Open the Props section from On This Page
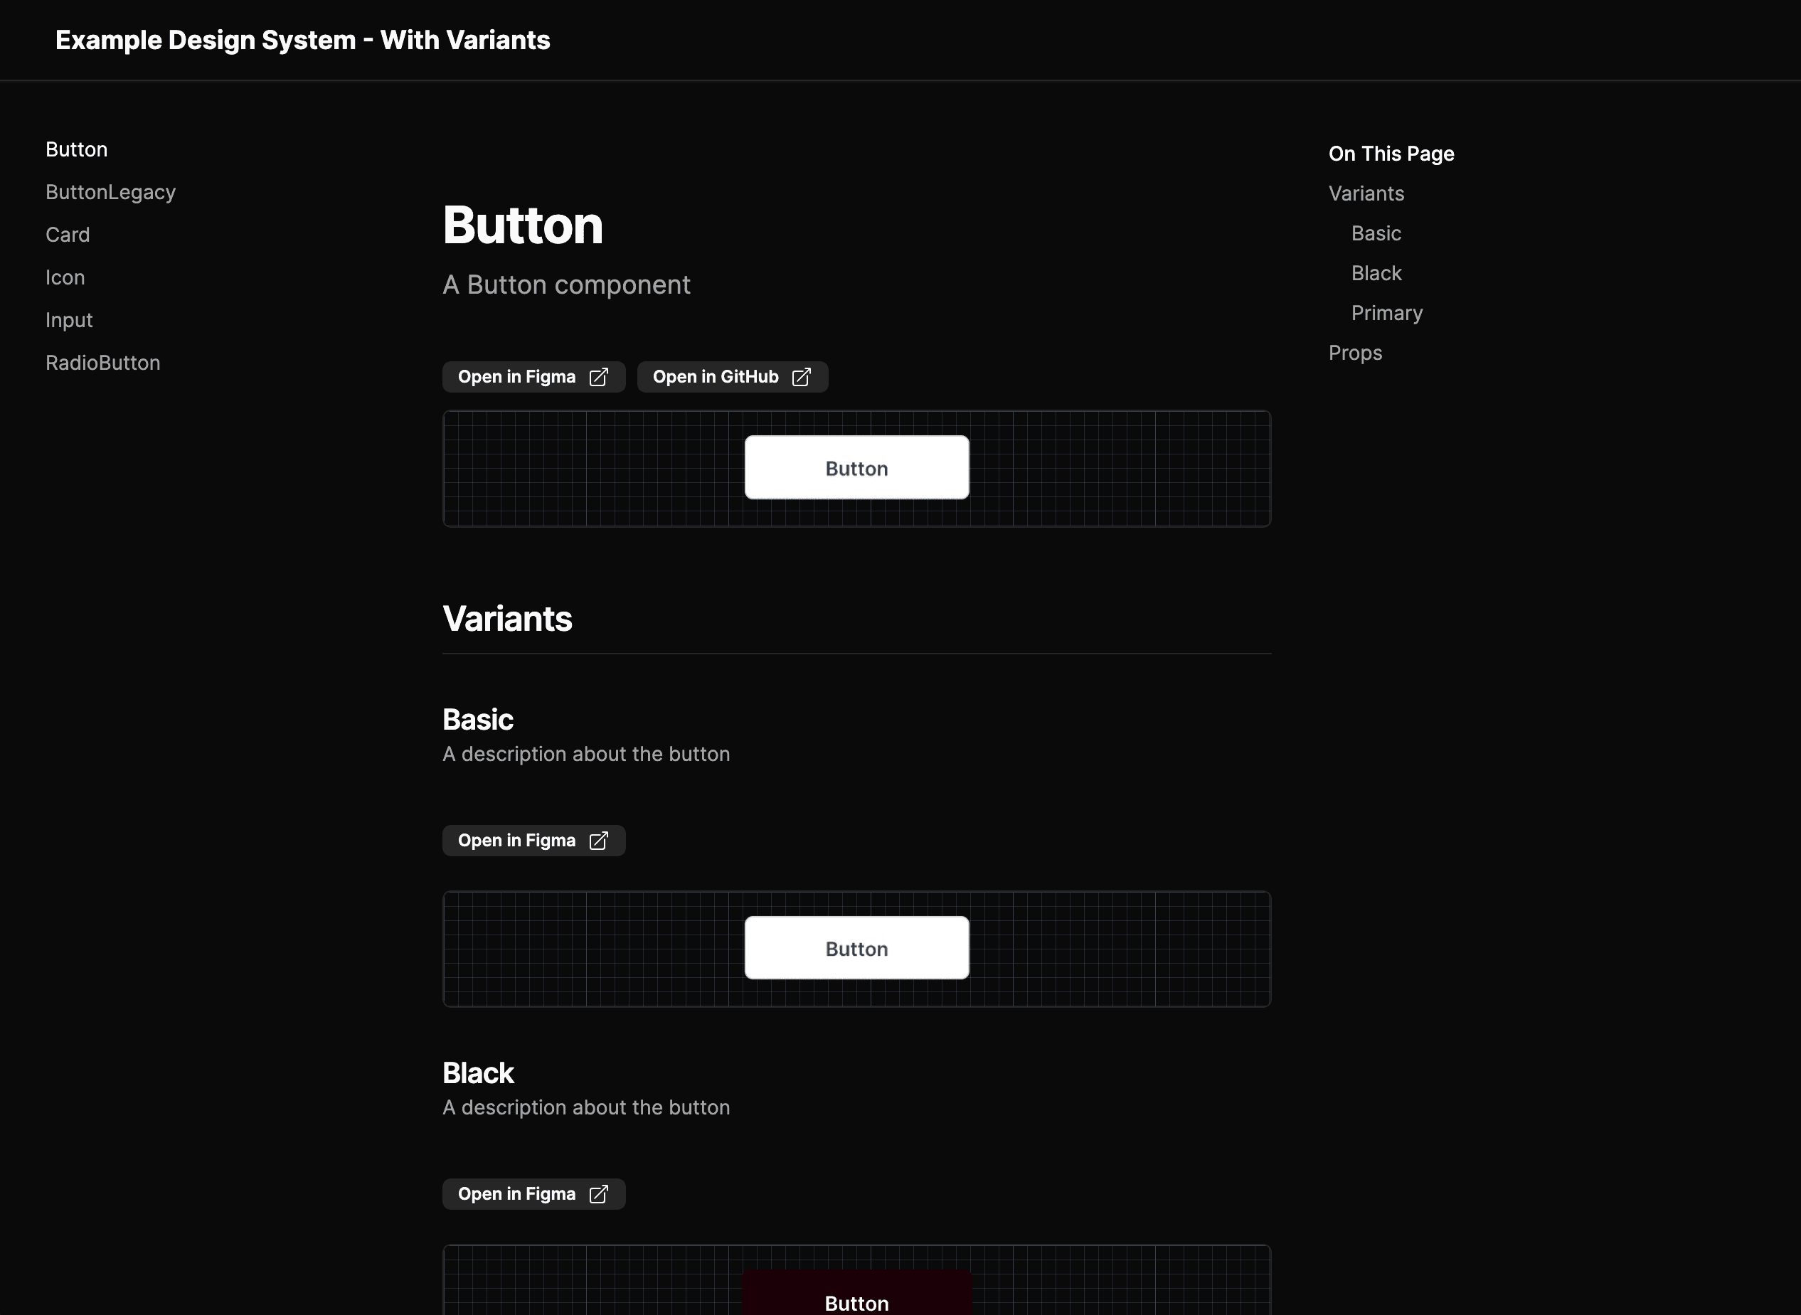This screenshot has height=1315, width=1801. 1355,353
